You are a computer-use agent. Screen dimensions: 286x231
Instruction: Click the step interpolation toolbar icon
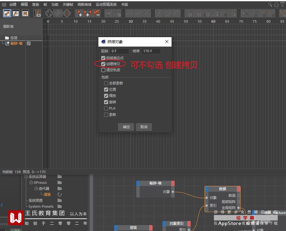tap(138, 14)
